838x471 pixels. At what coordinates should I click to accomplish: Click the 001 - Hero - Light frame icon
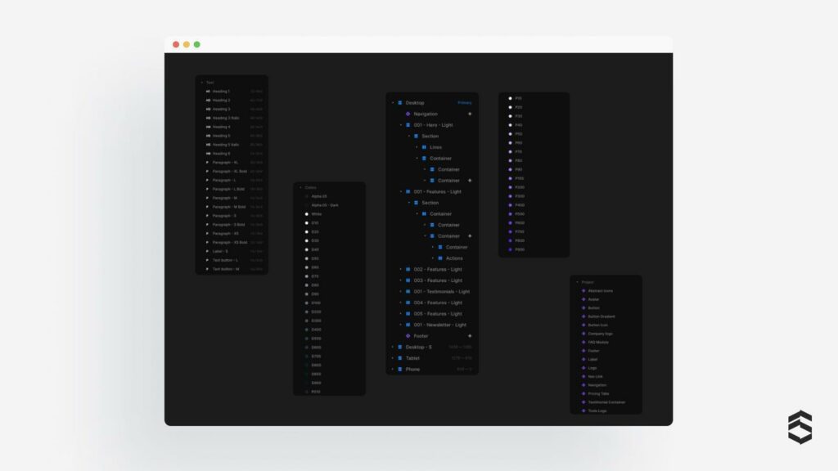(x=408, y=125)
